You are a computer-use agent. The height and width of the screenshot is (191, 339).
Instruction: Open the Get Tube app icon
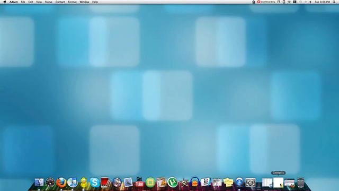[139, 182]
